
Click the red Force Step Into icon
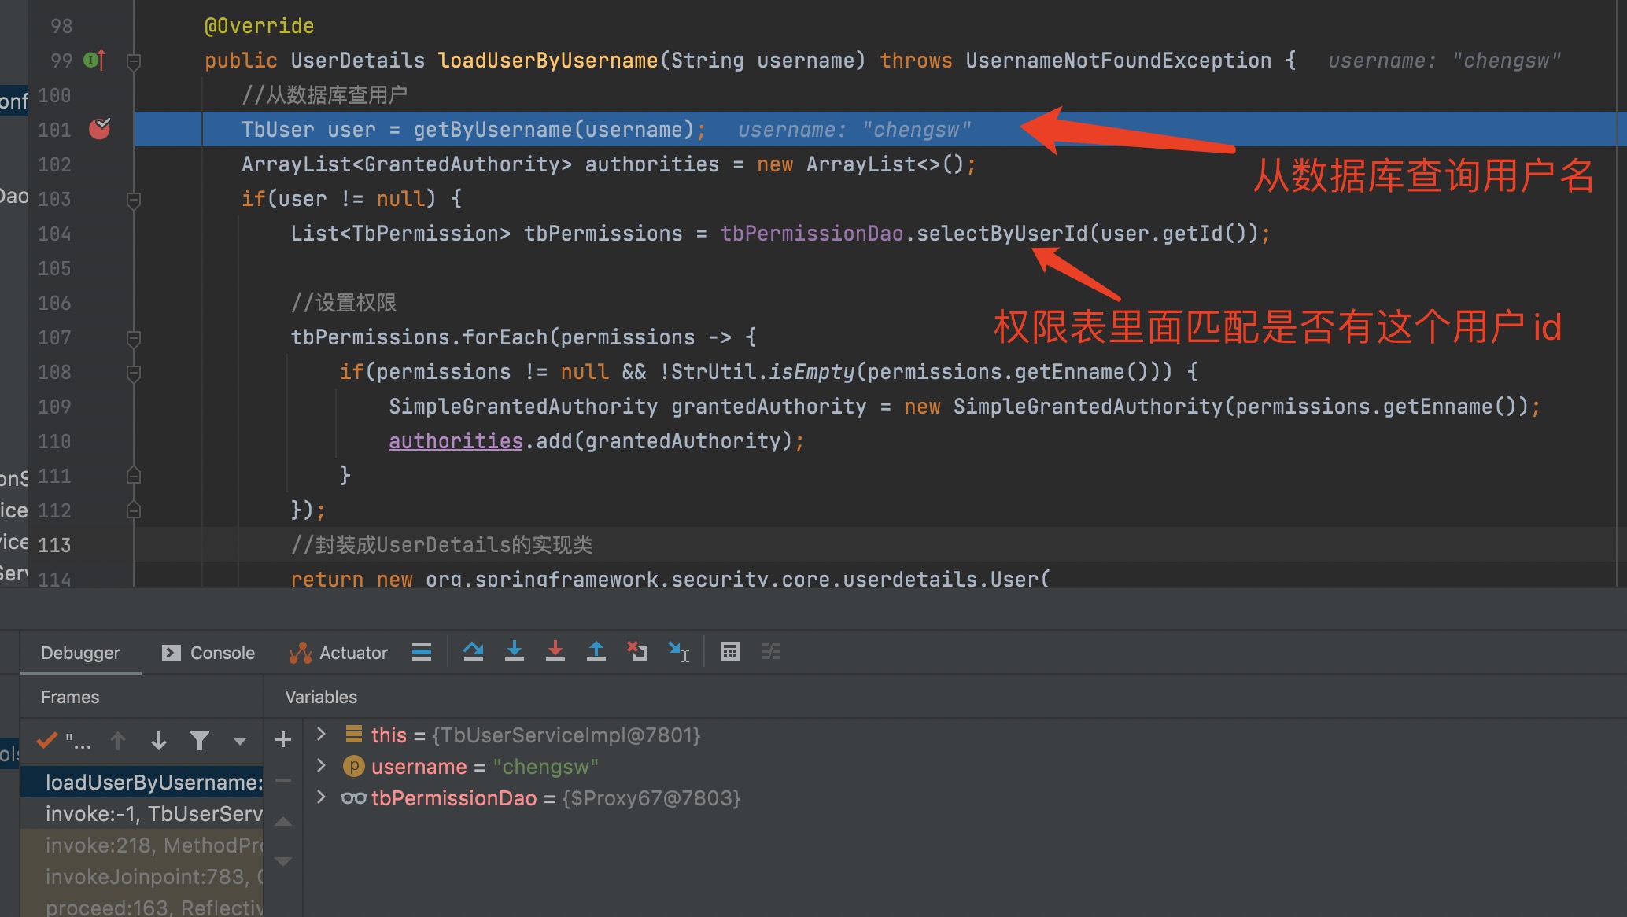click(555, 651)
